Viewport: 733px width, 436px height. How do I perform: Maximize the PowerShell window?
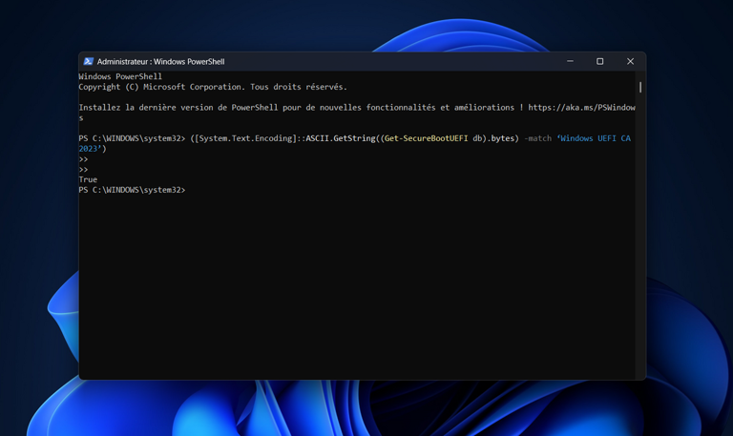pos(599,61)
